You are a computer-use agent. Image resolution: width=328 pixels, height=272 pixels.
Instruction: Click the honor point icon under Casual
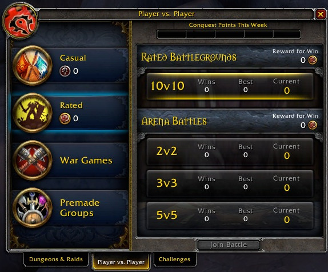(x=65, y=71)
